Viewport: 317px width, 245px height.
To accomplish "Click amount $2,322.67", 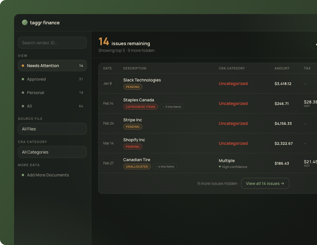I will click(x=284, y=144).
